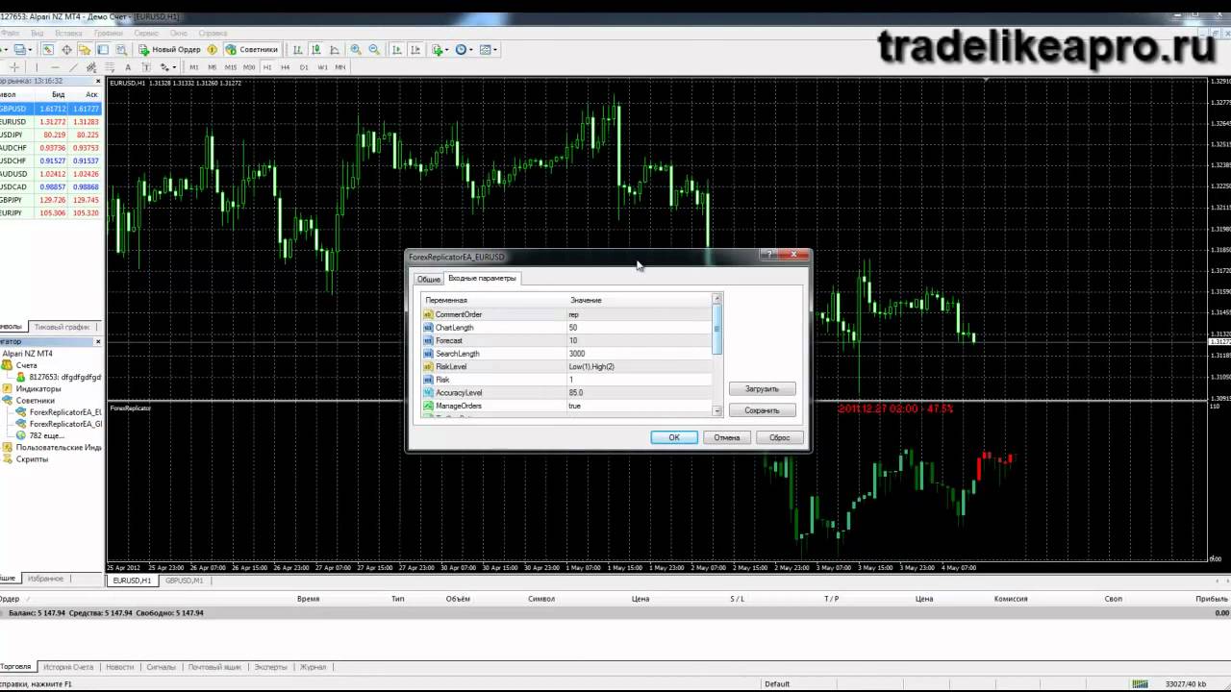The image size is (1231, 692).
Task: Open the periods clock dropdown icon
Action: [465, 49]
